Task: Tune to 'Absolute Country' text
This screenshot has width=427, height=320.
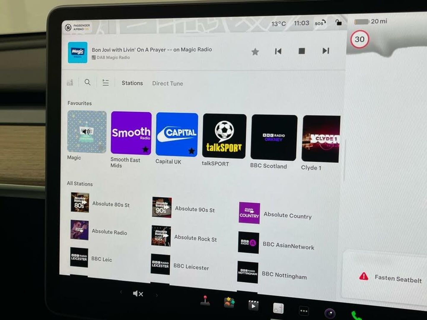Action: click(288, 215)
